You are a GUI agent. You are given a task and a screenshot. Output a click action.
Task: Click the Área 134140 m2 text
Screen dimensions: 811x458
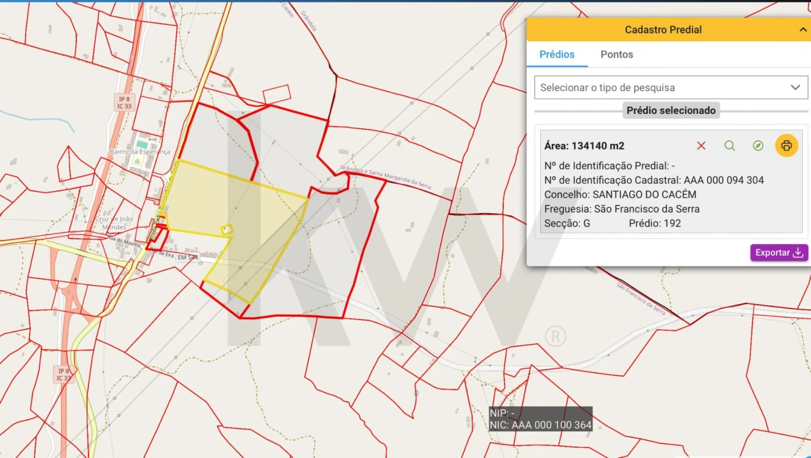584,146
